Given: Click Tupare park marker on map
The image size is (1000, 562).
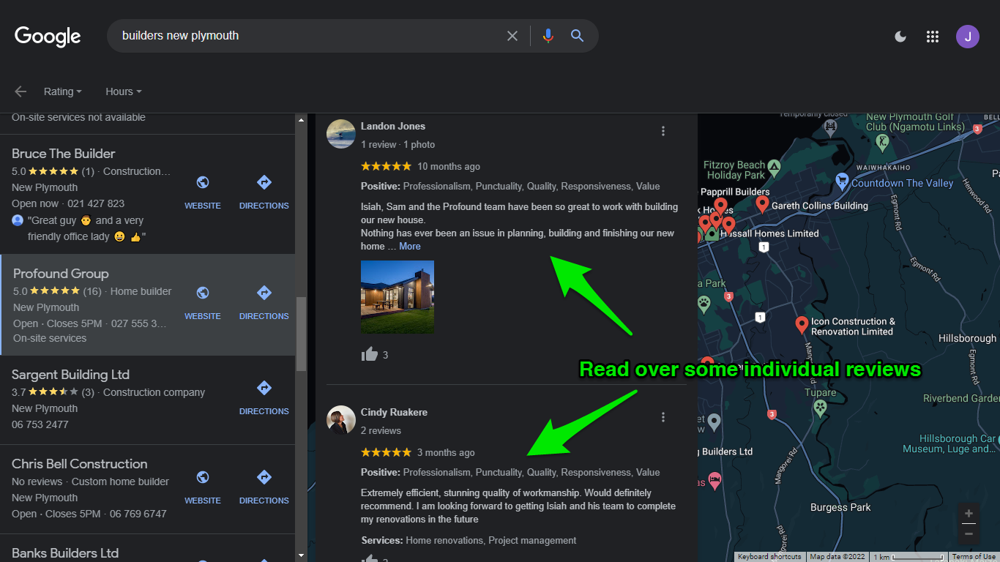Looking at the screenshot, I should tap(820, 408).
